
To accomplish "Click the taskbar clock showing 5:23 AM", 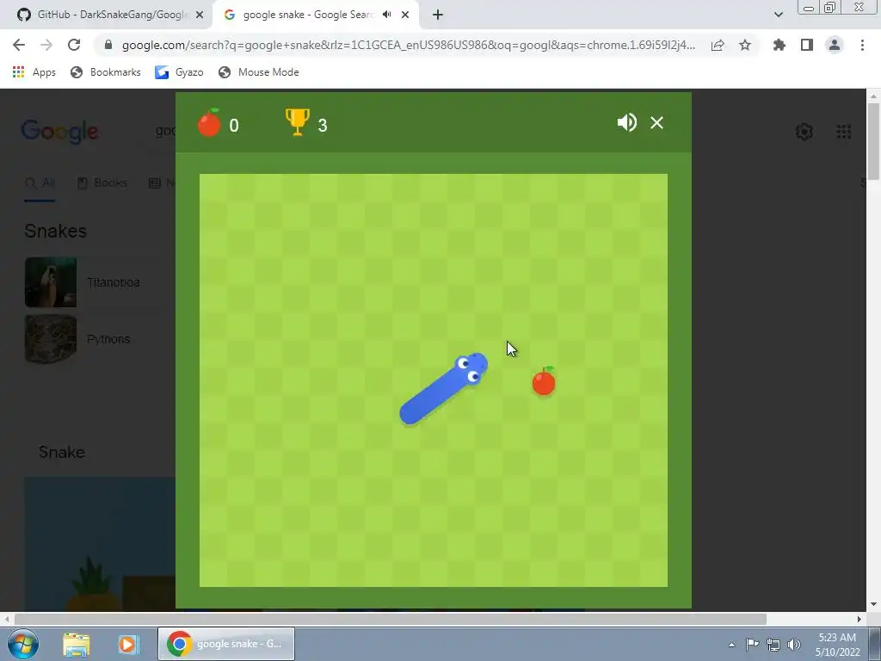I will 837,644.
